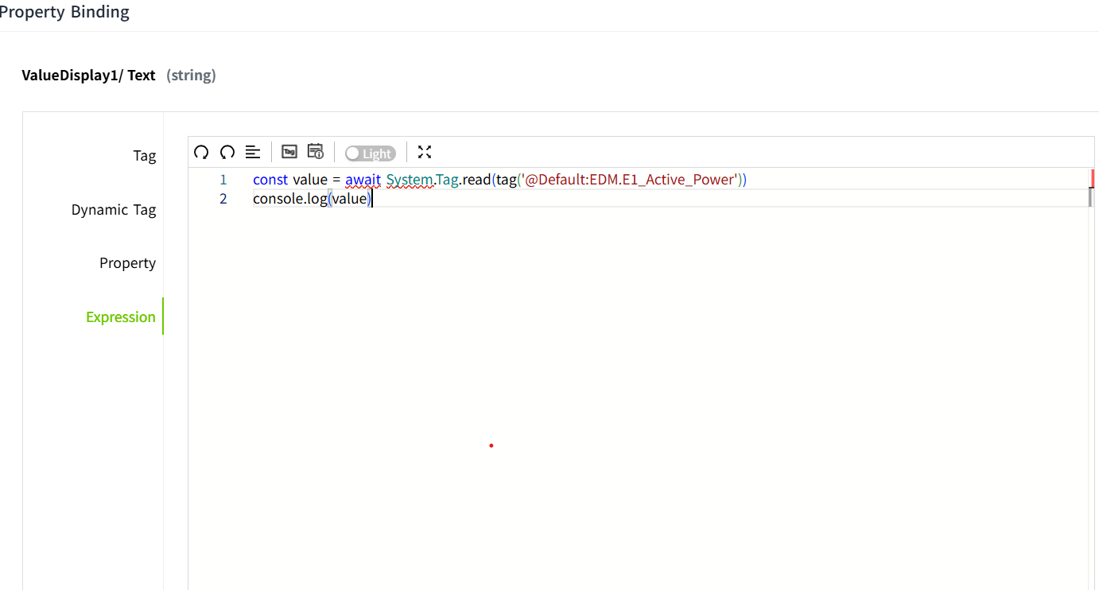Expand editor with the fullscreen icon

point(425,152)
